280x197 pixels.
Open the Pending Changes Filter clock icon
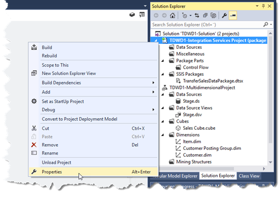pos(185,15)
